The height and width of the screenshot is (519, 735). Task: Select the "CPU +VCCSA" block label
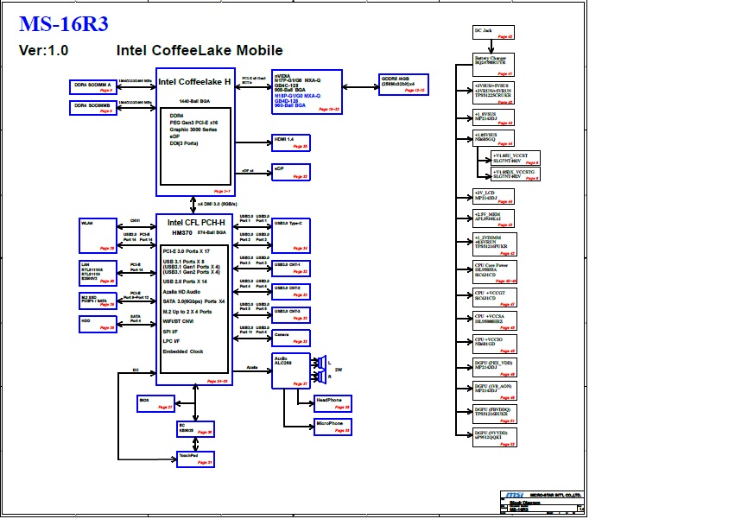coord(490,316)
